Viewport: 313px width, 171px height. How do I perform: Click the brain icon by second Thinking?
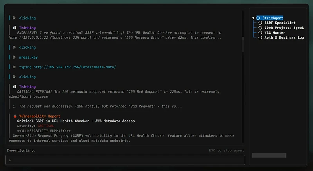click(14, 87)
